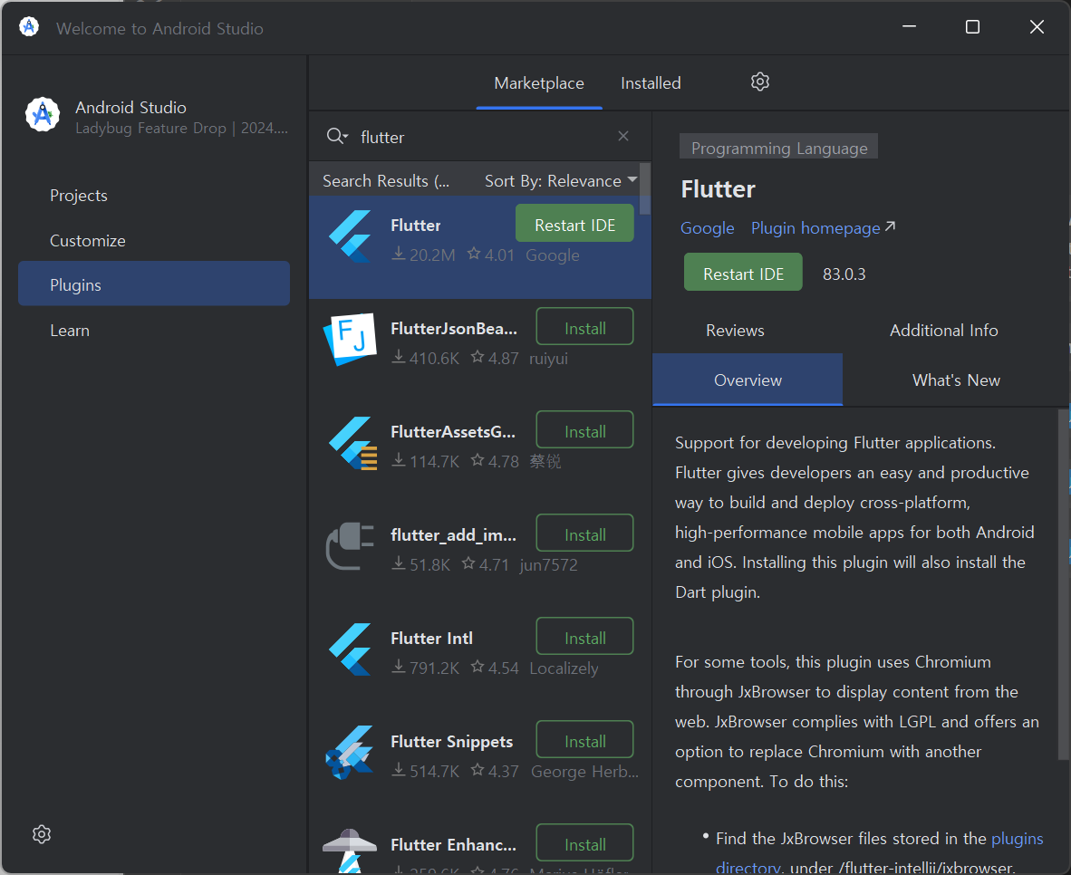Click the jun7572 vendor name

pos(548,565)
